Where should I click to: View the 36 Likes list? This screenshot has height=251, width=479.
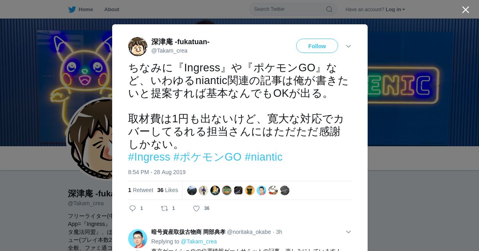(x=168, y=190)
